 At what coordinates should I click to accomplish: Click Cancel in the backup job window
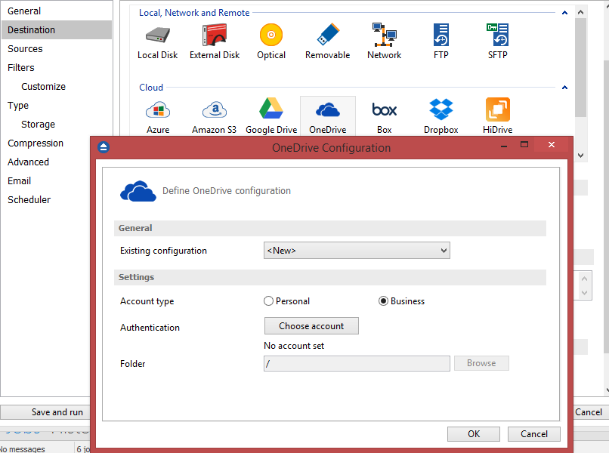(589, 412)
